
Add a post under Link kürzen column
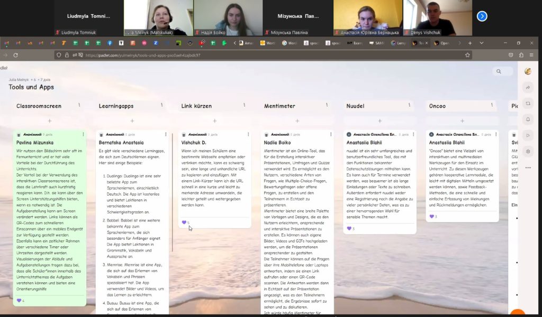click(215, 121)
